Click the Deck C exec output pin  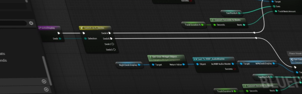coord(113,44)
